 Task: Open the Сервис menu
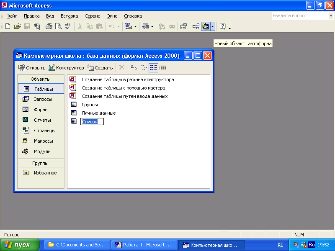(x=92, y=16)
